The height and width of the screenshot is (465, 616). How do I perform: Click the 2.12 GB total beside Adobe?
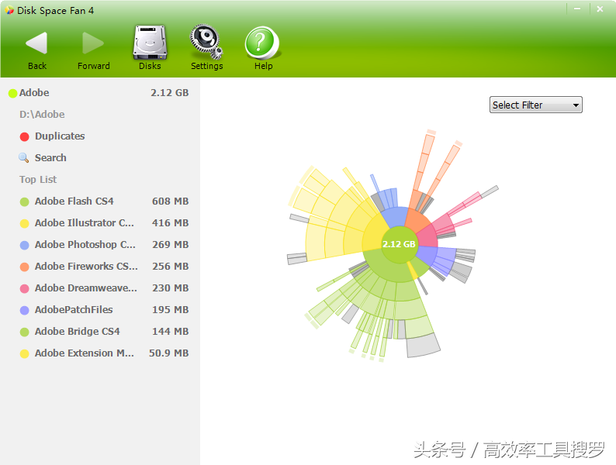[170, 92]
